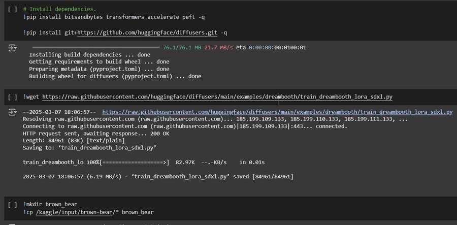Screen dimensions: 457x225
Task: Select 'Getting requirements to build wheel' line
Action: pos(99,62)
